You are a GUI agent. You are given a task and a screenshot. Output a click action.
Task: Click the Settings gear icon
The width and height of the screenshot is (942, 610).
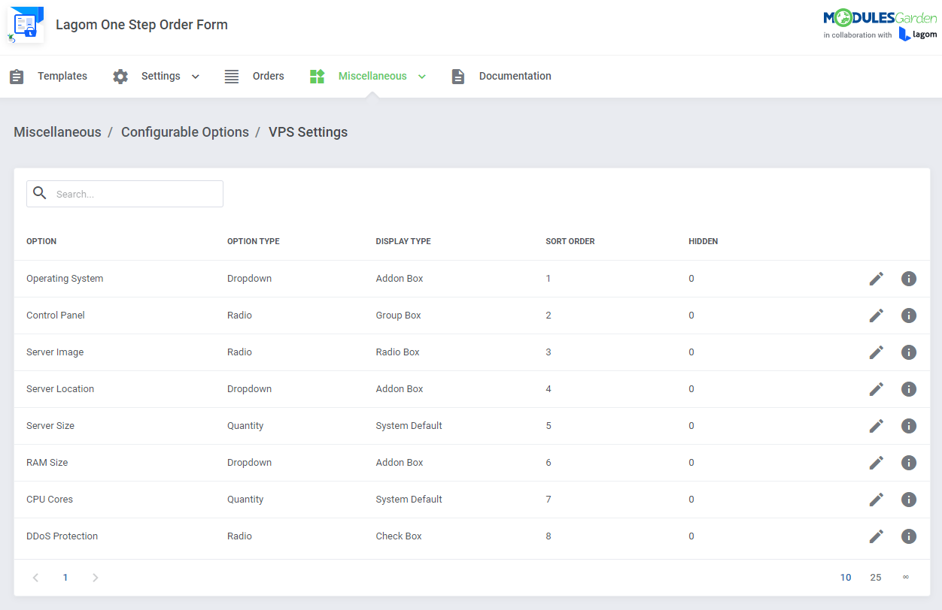coord(120,76)
